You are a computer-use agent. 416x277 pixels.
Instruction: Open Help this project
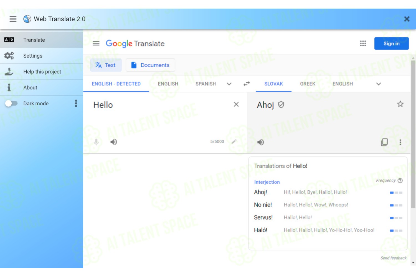pyautogui.click(x=42, y=72)
